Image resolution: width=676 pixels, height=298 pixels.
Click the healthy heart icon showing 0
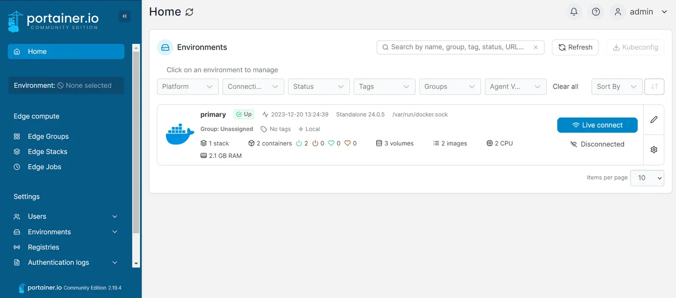331,143
